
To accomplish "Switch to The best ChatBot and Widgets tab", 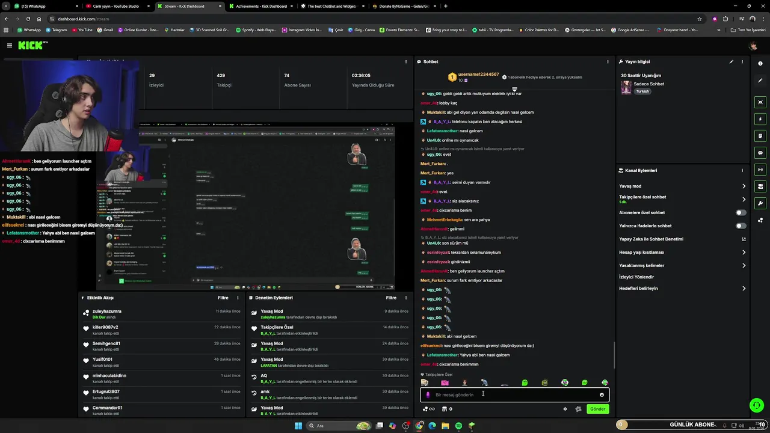I will tap(331, 6).
